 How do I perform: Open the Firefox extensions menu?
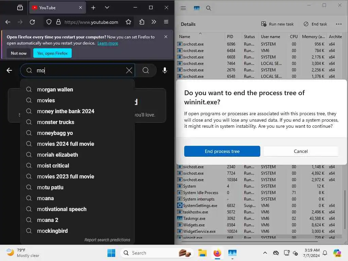coord(142,22)
